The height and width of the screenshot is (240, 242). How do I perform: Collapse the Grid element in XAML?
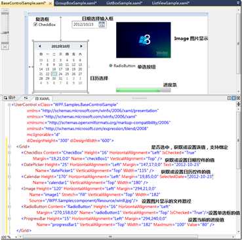[9, 146]
